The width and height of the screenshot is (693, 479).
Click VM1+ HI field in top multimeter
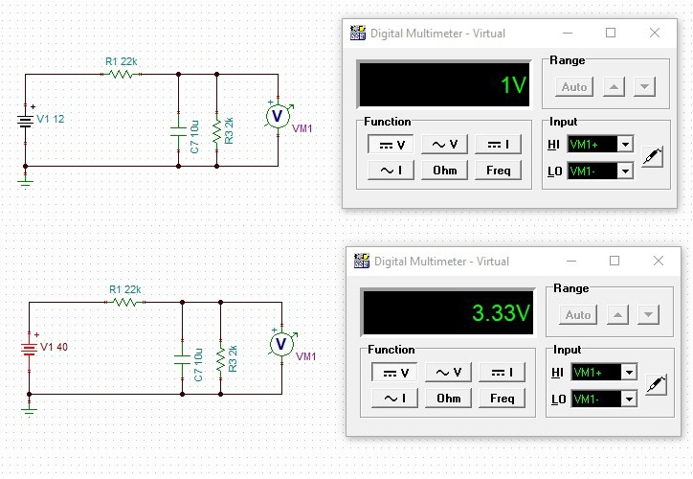pos(592,145)
